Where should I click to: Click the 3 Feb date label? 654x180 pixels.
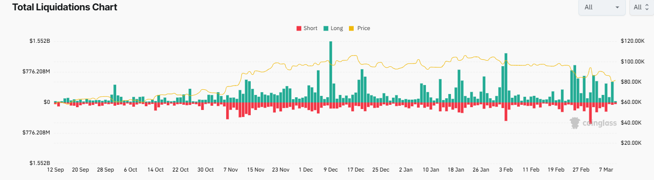pos(506,170)
